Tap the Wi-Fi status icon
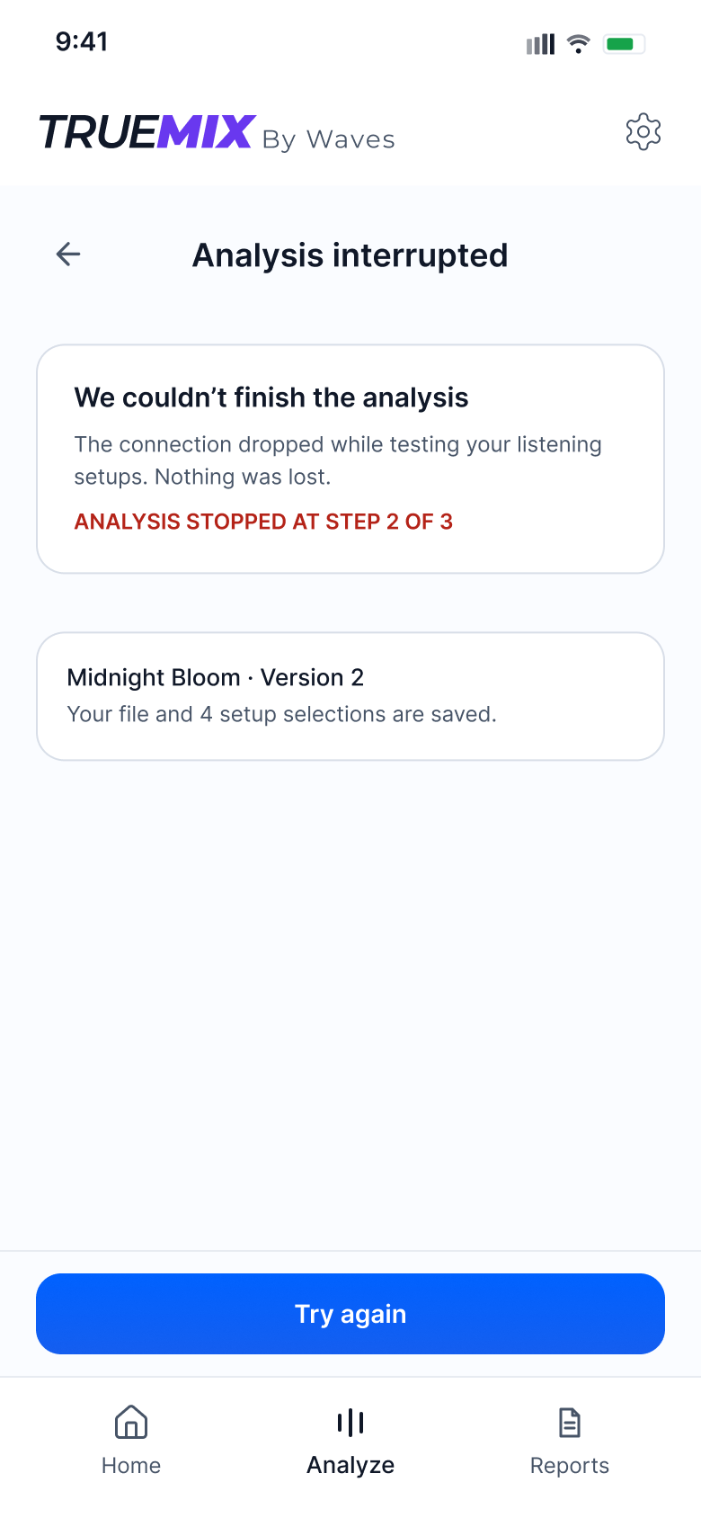Screen dimensions: 701x1518 (579, 43)
